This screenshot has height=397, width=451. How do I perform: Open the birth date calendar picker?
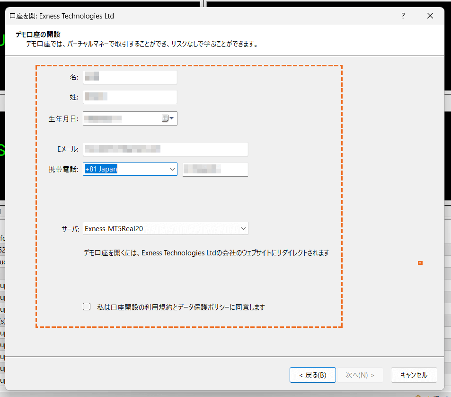point(168,118)
